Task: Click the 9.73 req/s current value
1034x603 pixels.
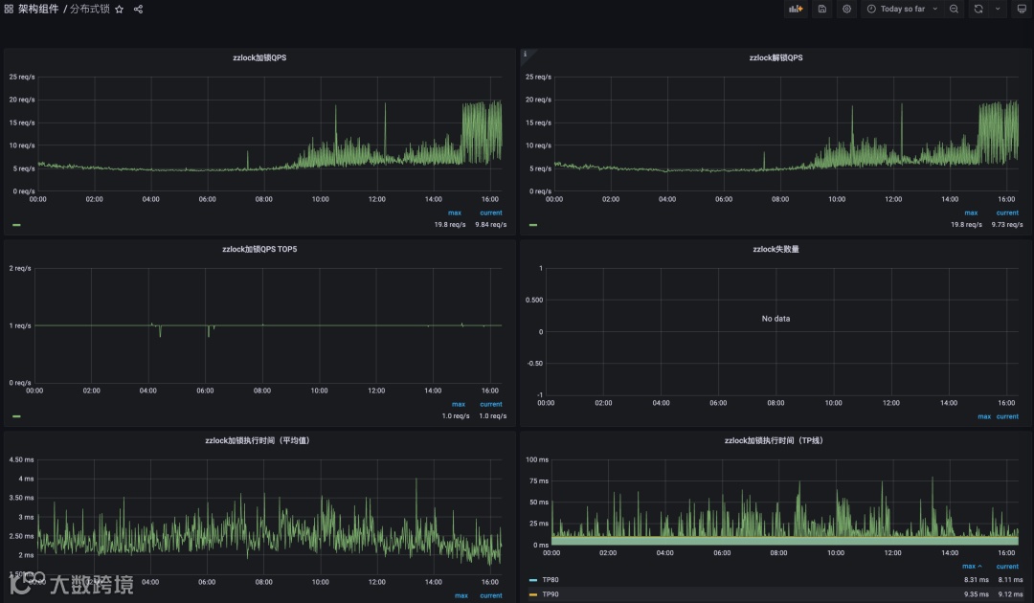Action: point(1007,225)
